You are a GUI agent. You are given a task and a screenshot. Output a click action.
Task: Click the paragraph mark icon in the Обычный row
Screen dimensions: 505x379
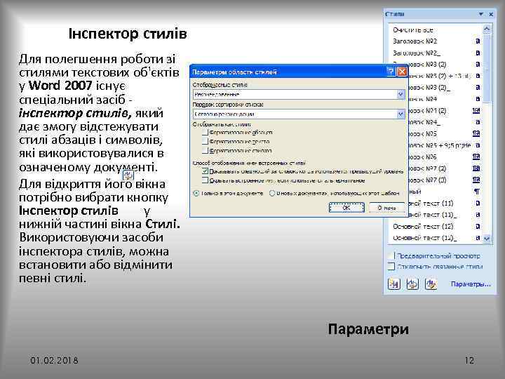click(x=477, y=192)
